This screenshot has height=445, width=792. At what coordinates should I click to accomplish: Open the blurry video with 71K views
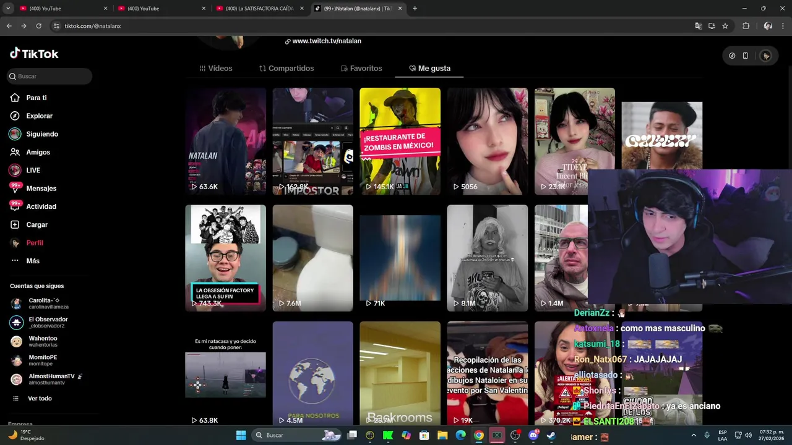(x=400, y=258)
